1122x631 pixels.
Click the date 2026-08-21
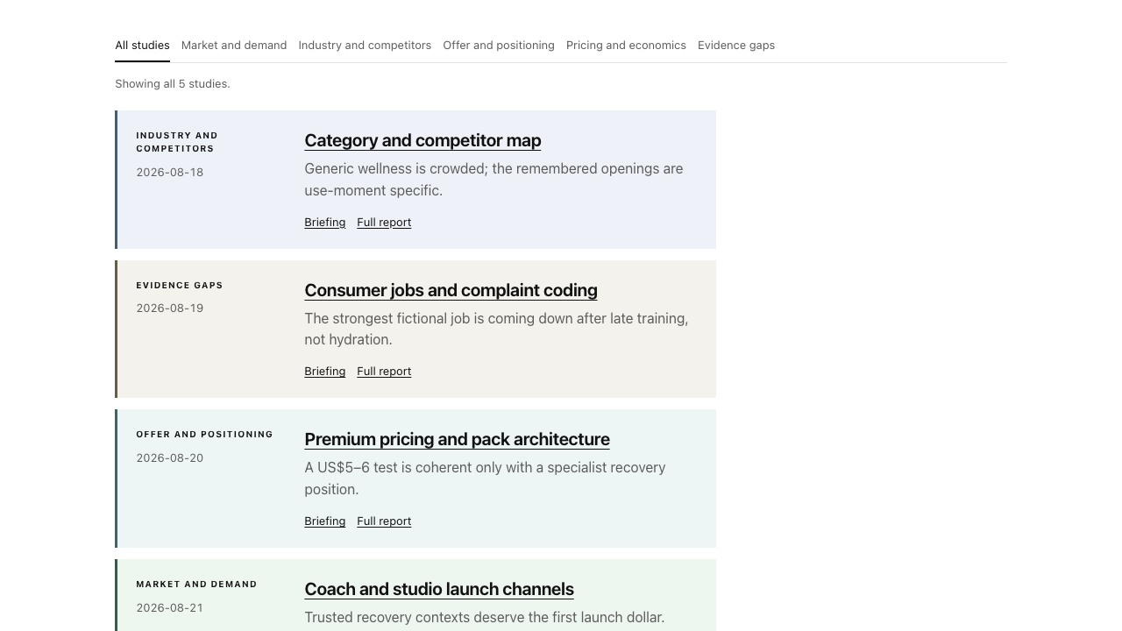click(x=170, y=608)
